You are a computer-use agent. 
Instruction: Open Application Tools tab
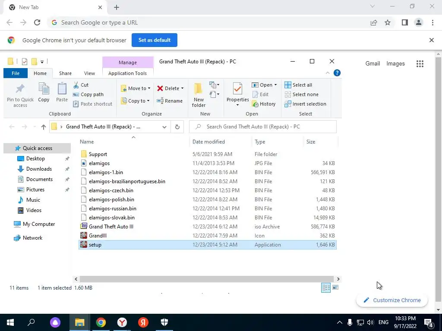point(127,73)
